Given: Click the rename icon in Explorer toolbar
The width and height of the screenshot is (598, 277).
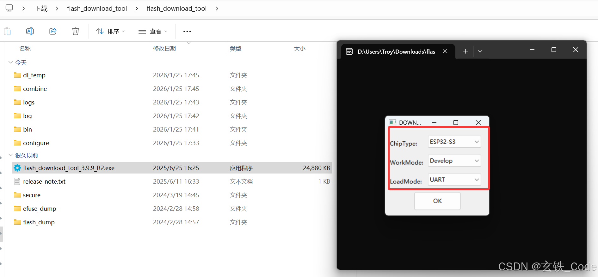Looking at the screenshot, I should point(30,31).
